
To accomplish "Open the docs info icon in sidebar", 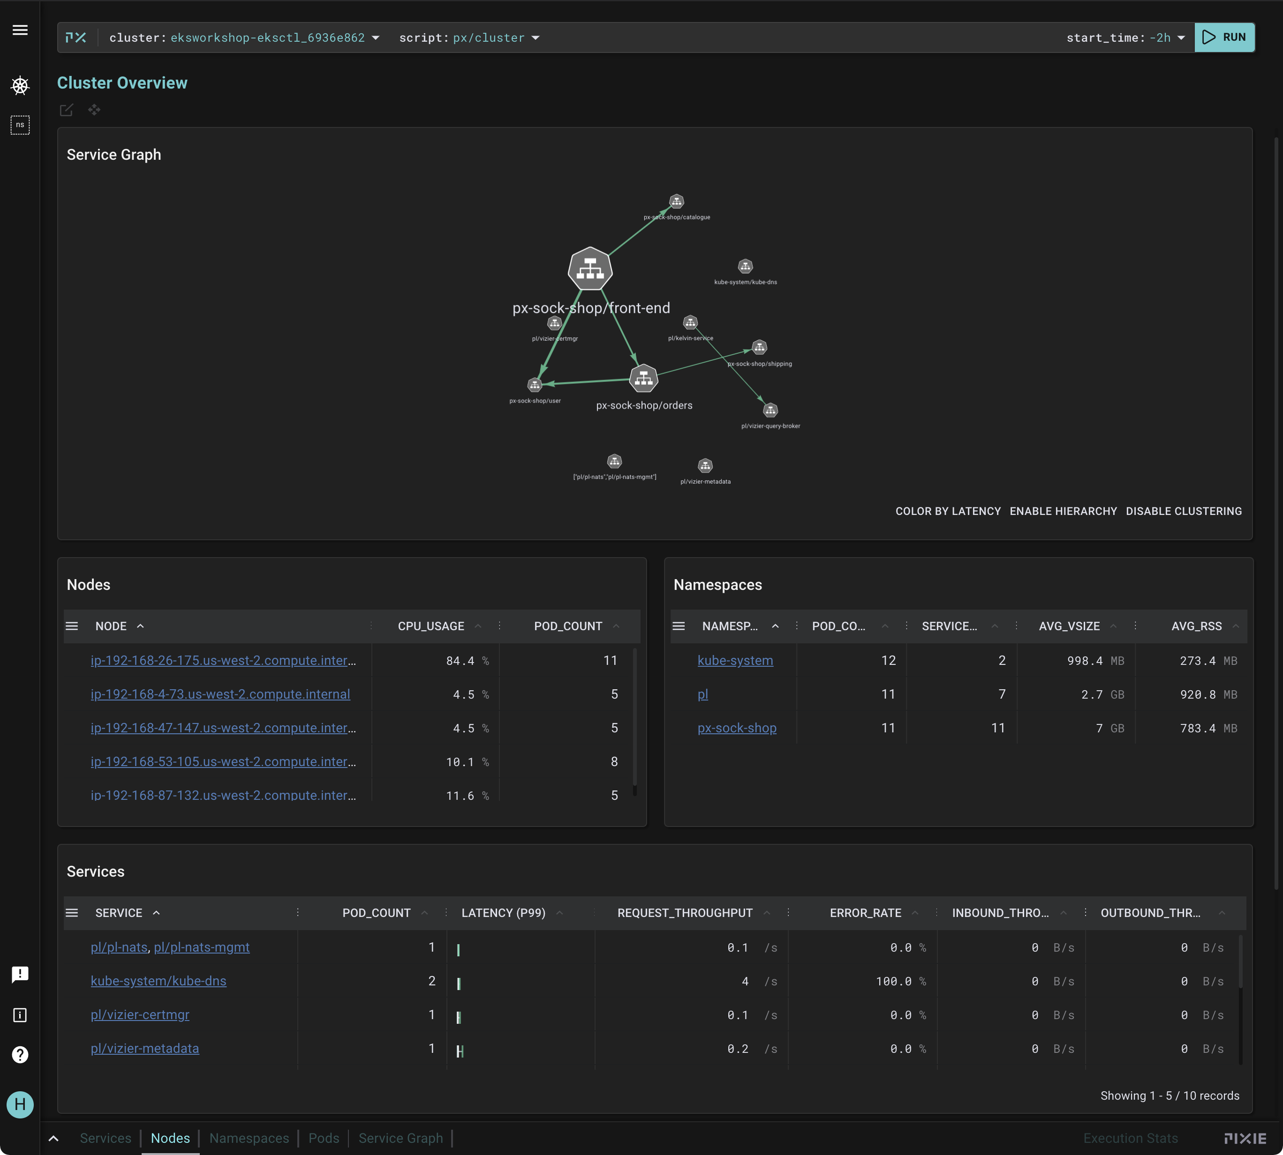I will [20, 1015].
